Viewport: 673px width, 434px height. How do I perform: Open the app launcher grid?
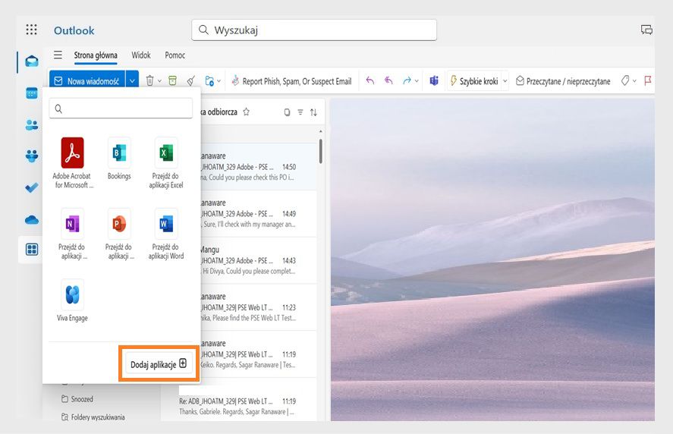click(31, 30)
